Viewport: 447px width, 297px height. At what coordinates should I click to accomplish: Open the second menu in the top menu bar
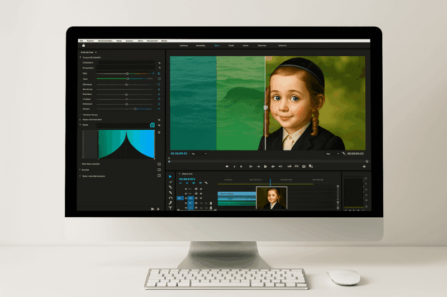pos(91,41)
